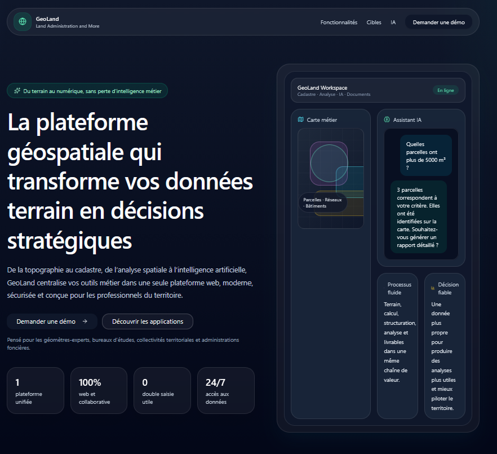497x454 pixels.
Task: Click the '0 double saisie utile' stat card
Action: point(162,390)
